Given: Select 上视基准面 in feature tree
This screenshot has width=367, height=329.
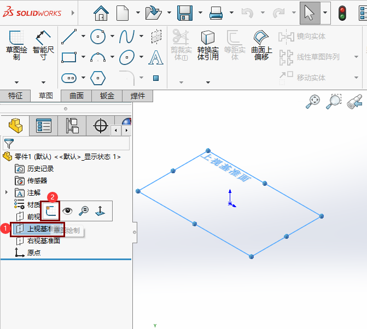Looking at the screenshot, I should point(37,228).
